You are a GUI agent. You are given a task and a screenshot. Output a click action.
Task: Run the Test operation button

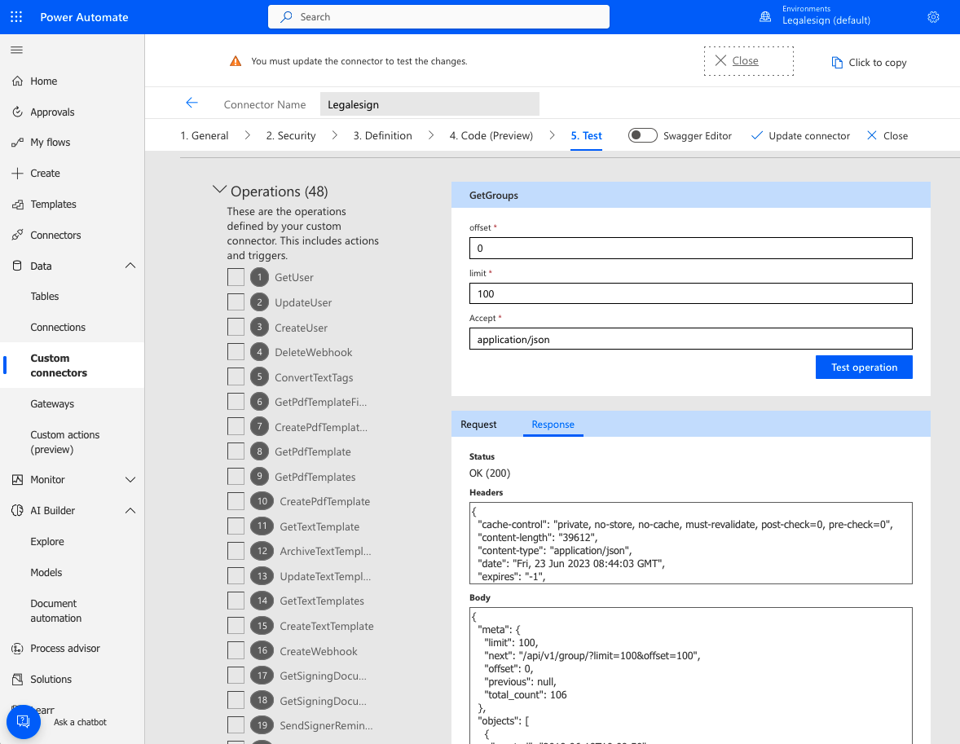pyautogui.click(x=864, y=368)
